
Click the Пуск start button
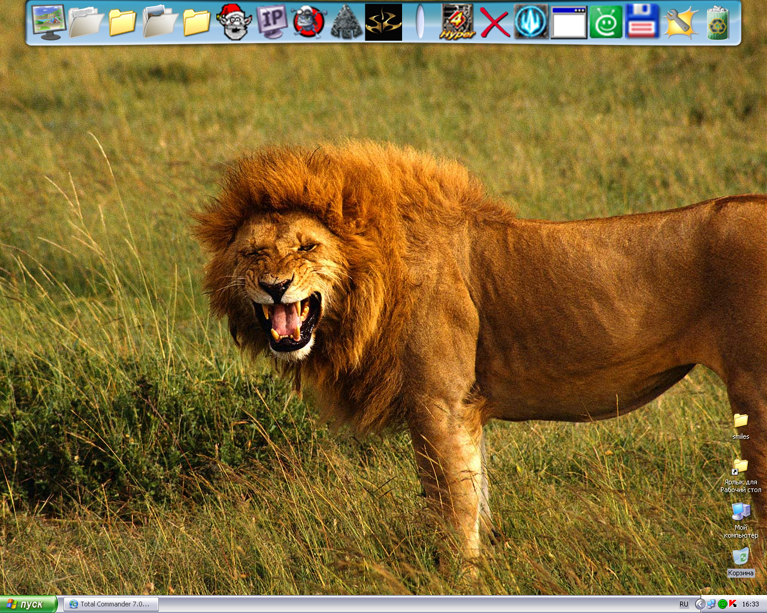29,604
